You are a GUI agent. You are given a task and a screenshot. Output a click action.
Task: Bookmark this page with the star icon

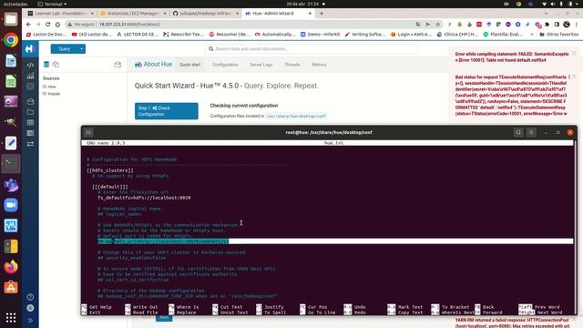[437, 25]
